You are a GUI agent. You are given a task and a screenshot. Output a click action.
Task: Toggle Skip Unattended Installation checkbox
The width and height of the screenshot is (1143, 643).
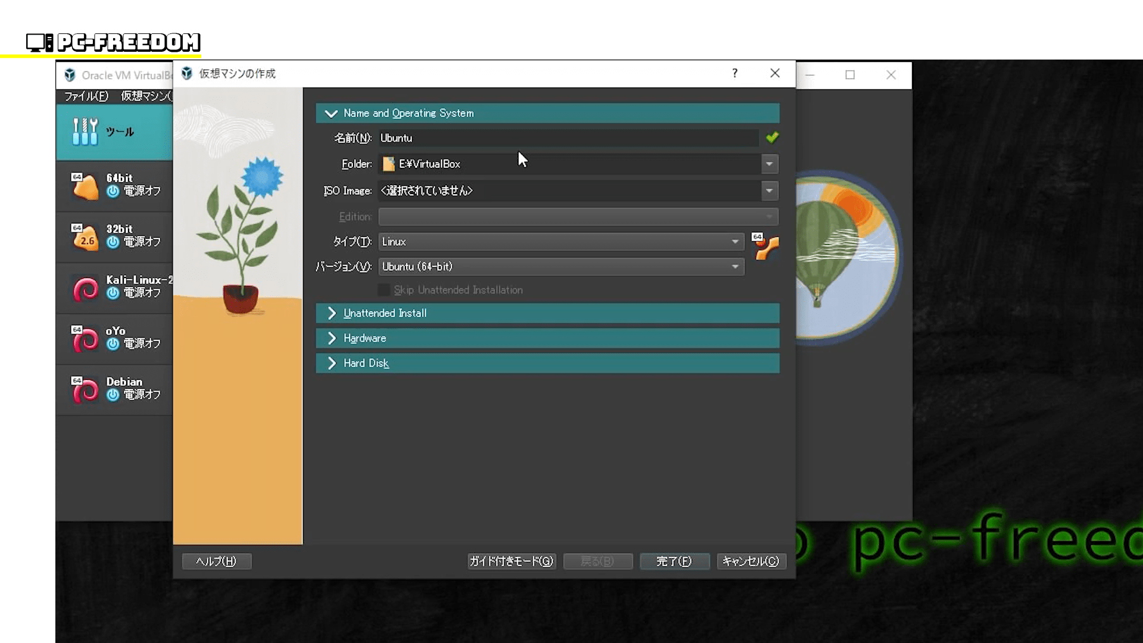(x=384, y=290)
